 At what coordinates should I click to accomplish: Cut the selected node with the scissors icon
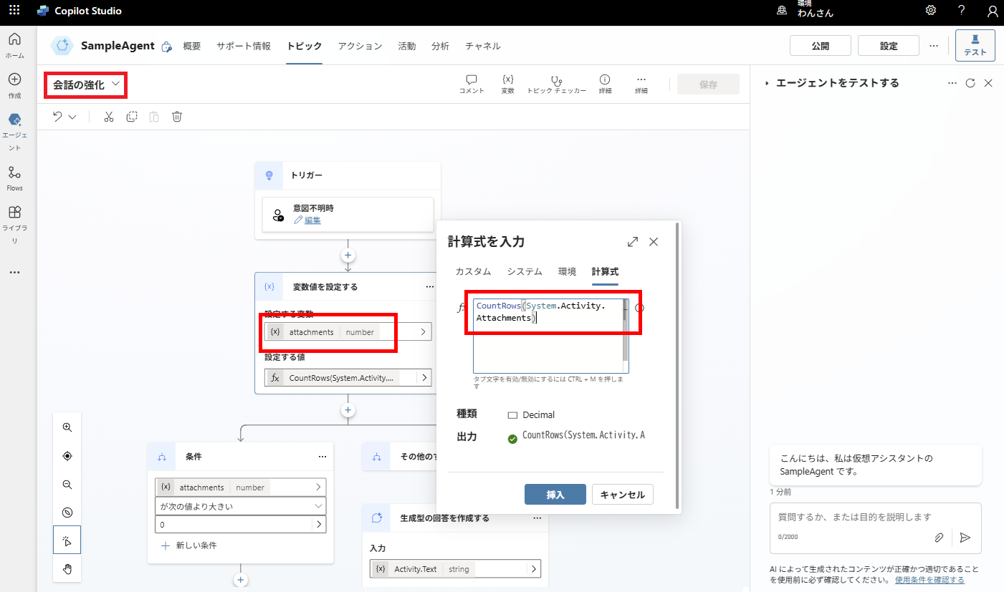[x=108, y=116]
